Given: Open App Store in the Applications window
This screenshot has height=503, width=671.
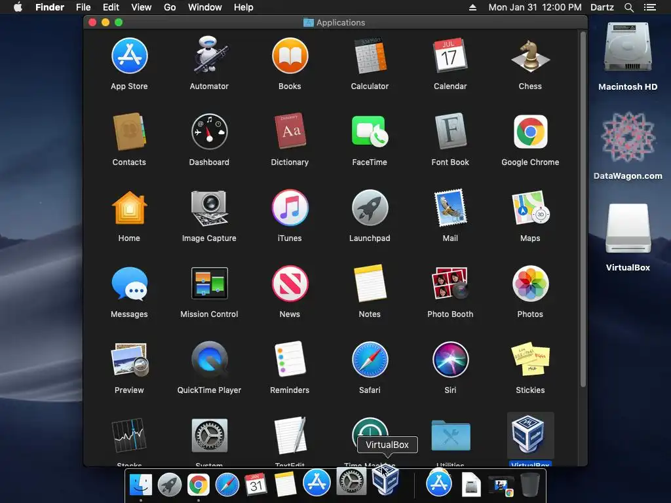Looking at the screenshot, I should tap(129, 56).
